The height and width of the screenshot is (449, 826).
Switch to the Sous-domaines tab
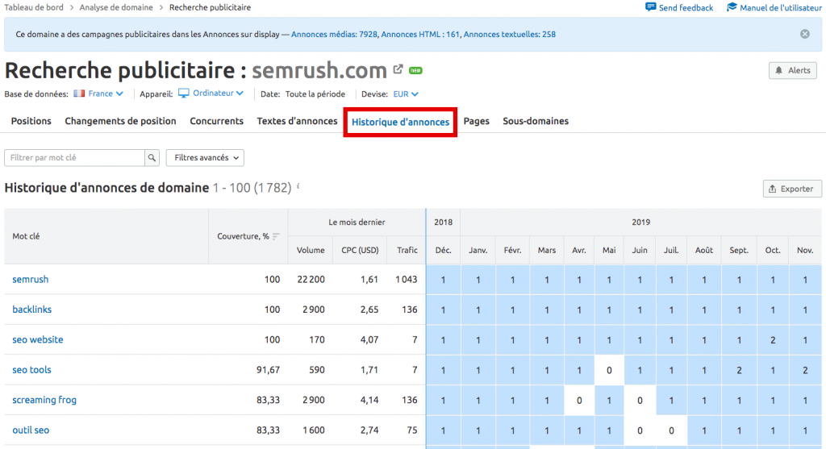pos(536,121)
